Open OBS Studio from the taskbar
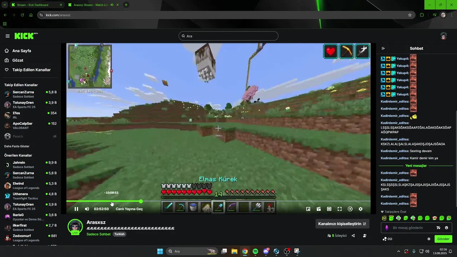 tap(287, 251)
